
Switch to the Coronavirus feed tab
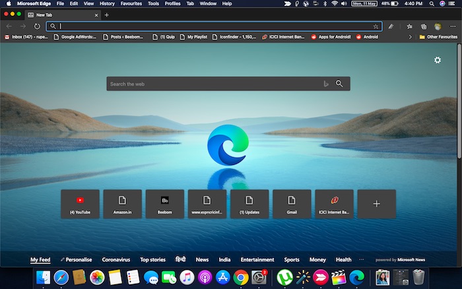click(x=115, y=259)
